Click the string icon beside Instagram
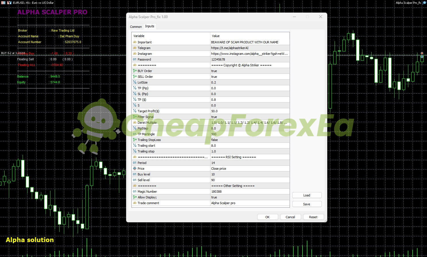 click(134, 54)
